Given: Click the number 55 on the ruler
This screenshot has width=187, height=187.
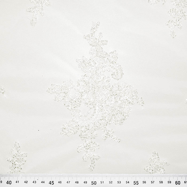Looking at the screenshot, I should point(136,183).
